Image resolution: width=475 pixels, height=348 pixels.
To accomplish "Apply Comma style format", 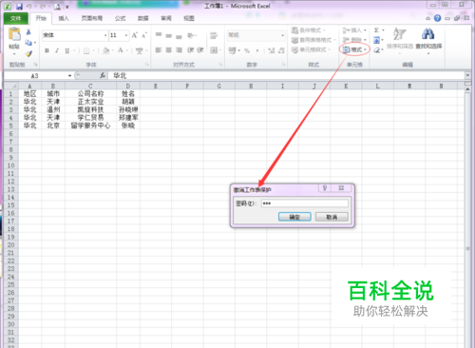I will point(257,50).
